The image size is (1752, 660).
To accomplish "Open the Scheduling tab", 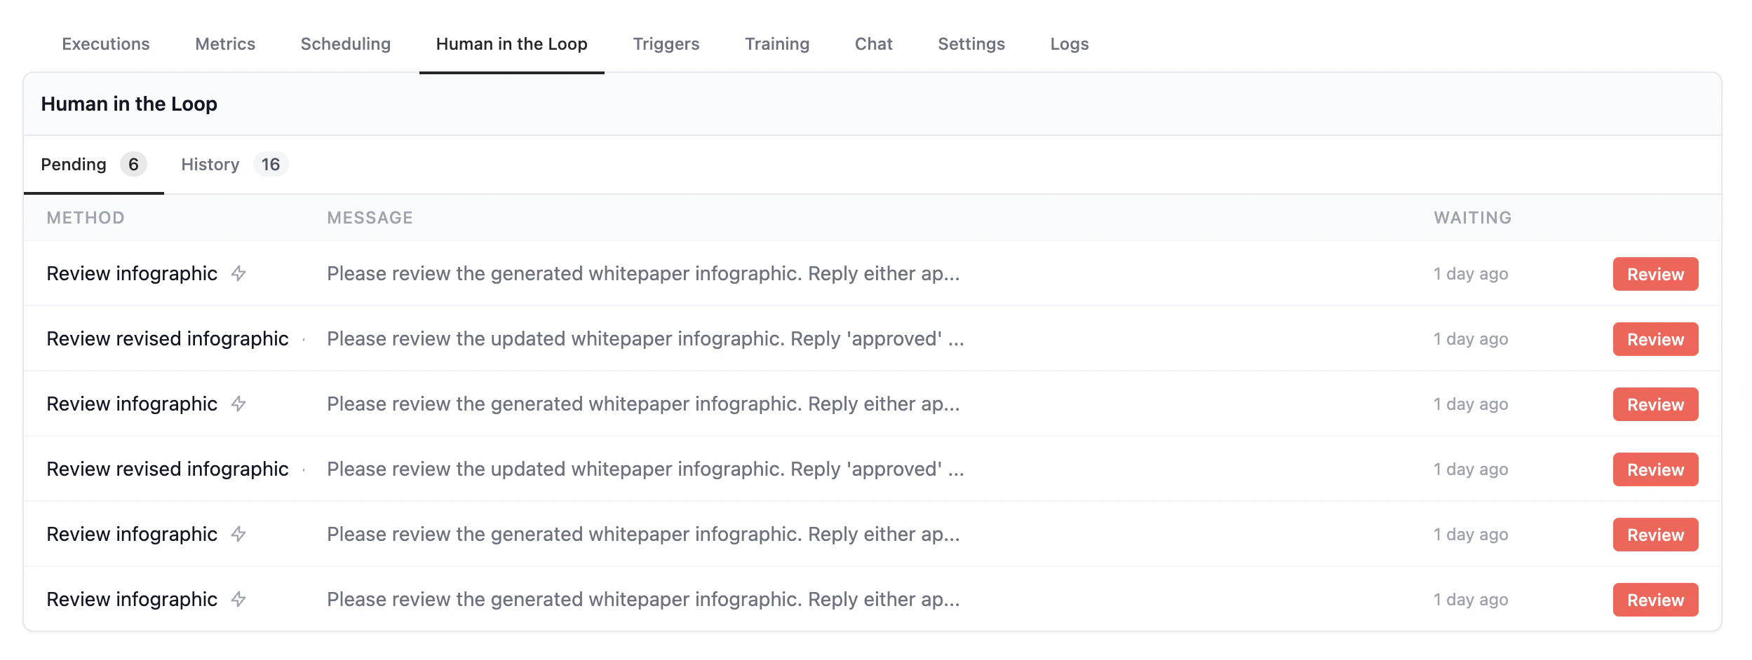I will pyautogui.click(x=345, y=43).
